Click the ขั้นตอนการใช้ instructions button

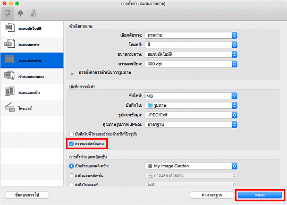point(27,195)
